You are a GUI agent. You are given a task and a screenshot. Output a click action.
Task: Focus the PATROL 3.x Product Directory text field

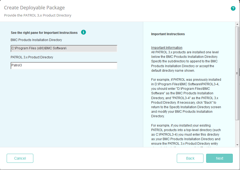tap(64, 66)
